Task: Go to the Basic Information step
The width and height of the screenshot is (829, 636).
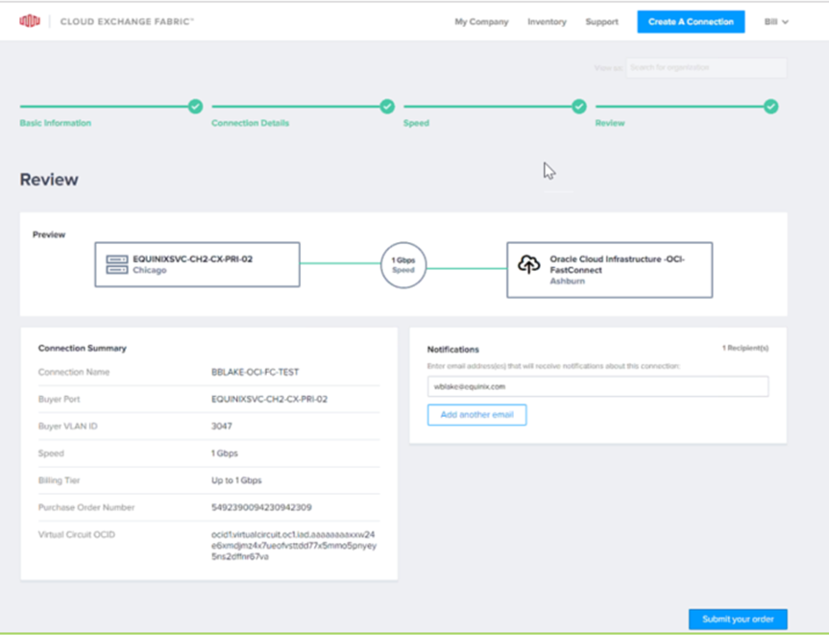Action: coord(56,123)
